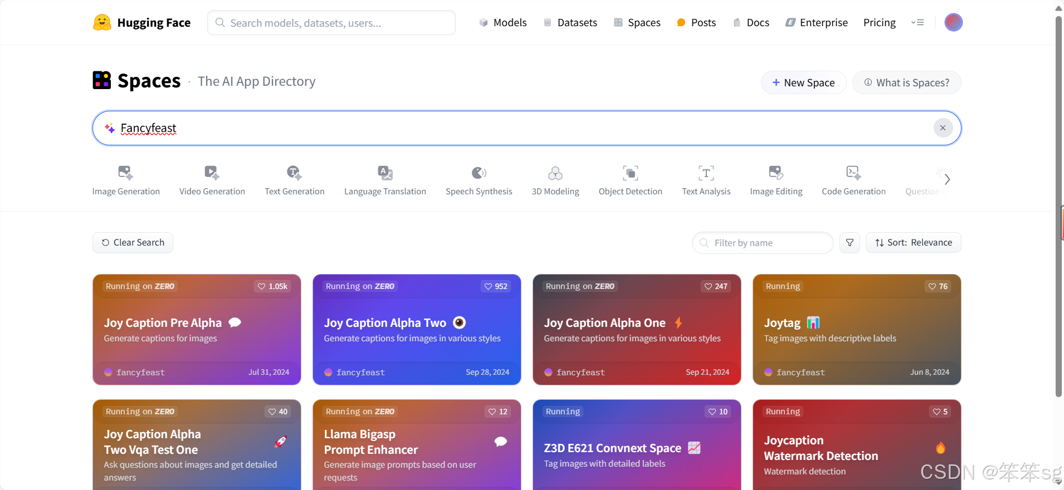The width and height of the screenshot is (1064, 490).
Task: Open the Docs menu item
Action: (x=751, y=23)
